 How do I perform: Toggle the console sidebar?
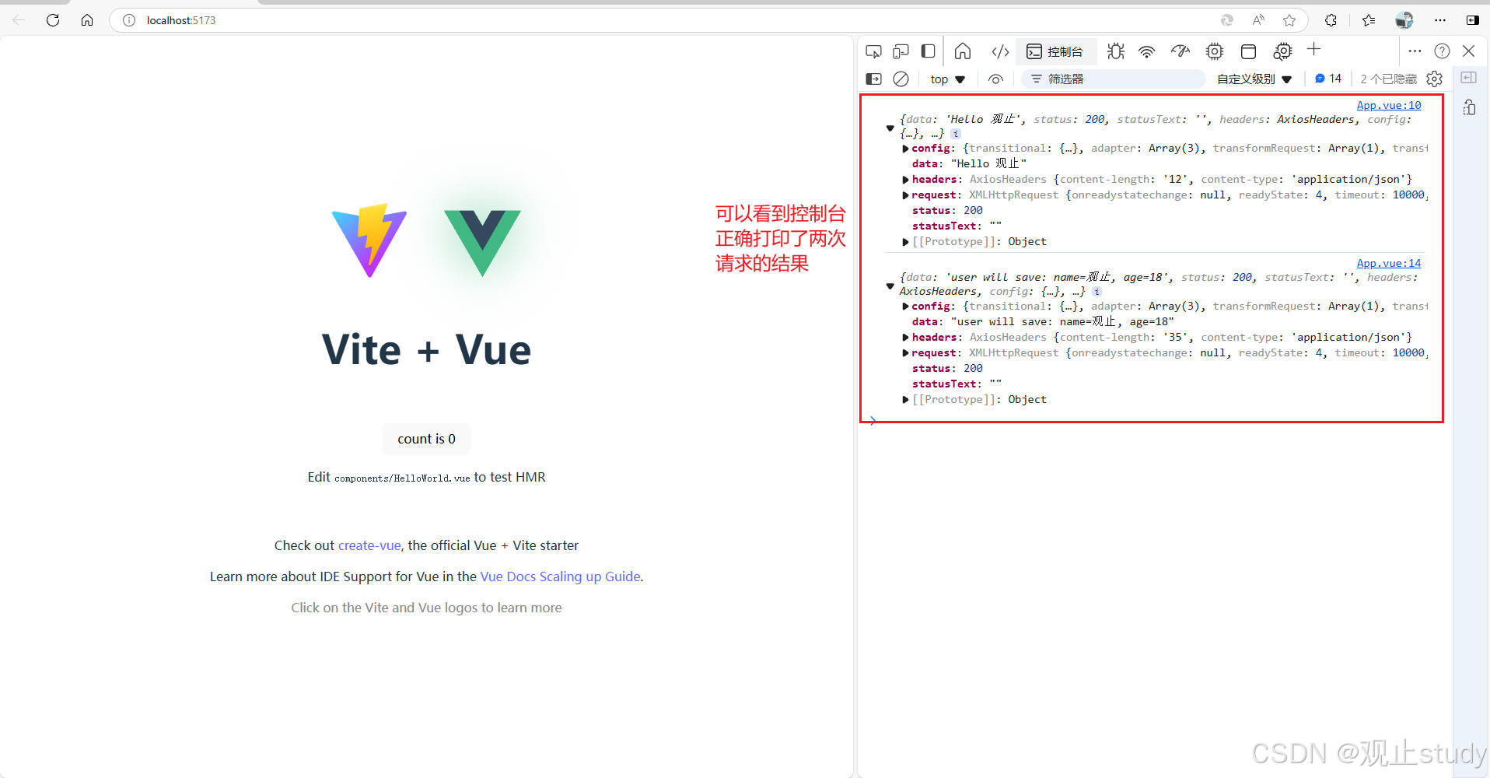pyautogui.click(x=873, y=79)
